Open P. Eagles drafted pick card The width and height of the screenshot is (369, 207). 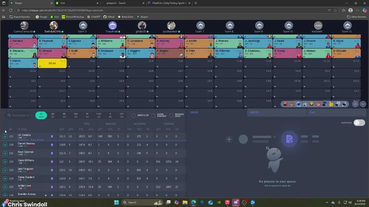click(x=170, y=53)
